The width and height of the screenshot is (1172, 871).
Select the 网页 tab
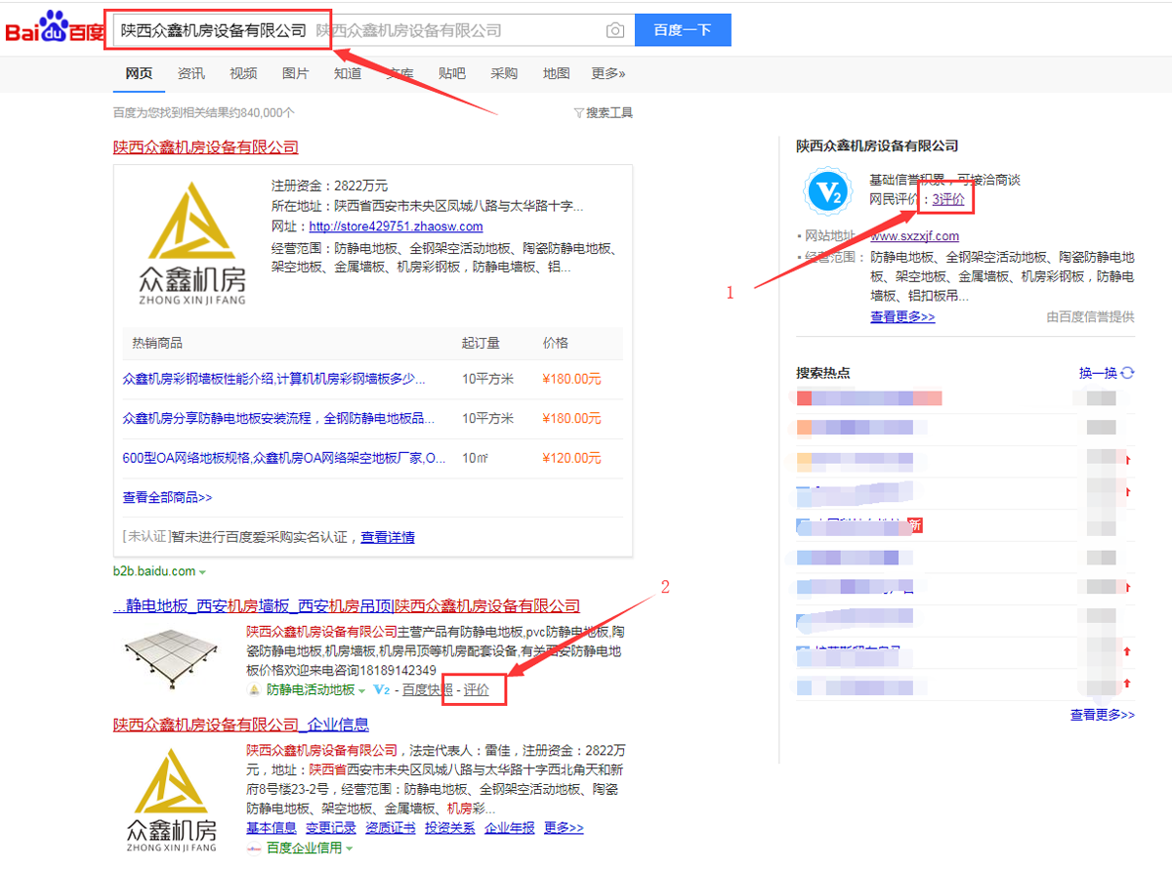tap(138, 72)
